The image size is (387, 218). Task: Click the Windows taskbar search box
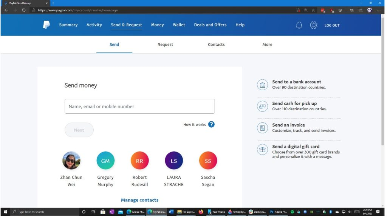(x=45, y=212)
